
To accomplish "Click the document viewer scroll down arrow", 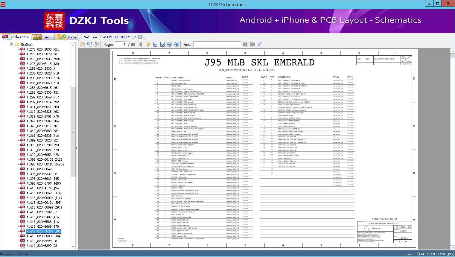I will point(452,248).
